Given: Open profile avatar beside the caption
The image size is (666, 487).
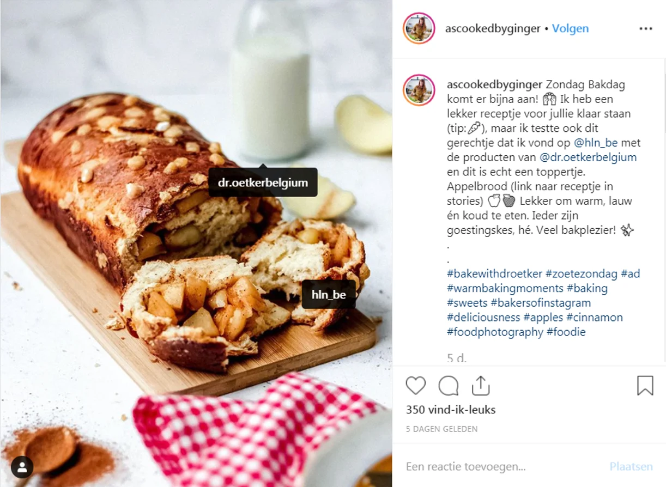Looking at the screenshot, I should click(x=419, y=90).
